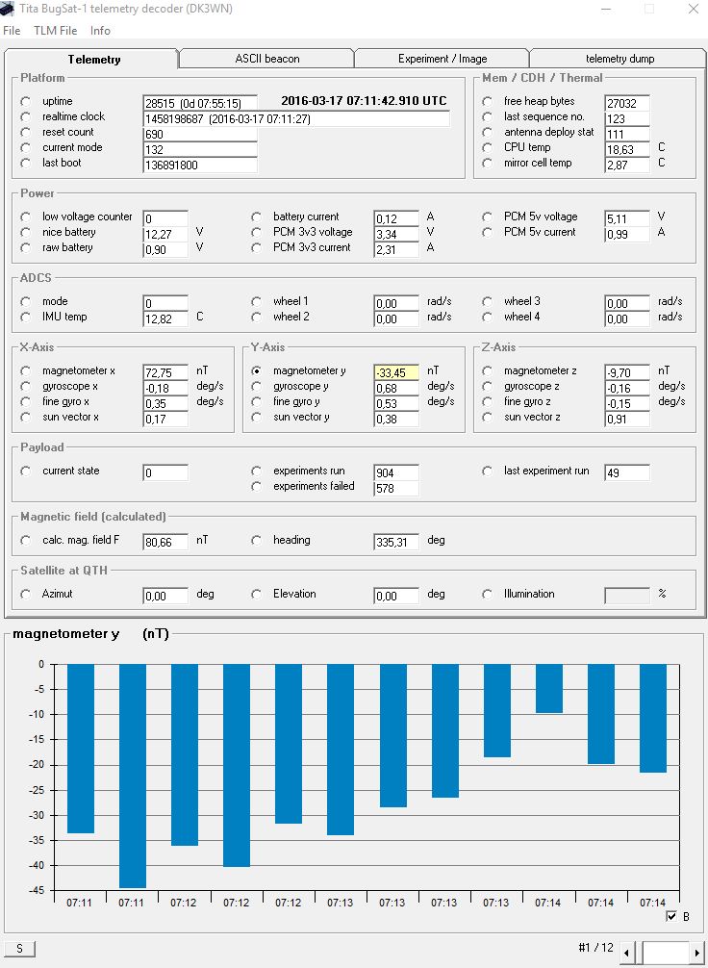Click the realtime clock value field
The width and height of the screenshot is (708, 968).
click(x=296, y=118)
